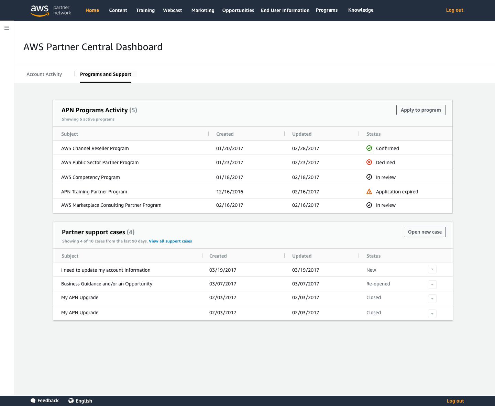This screenshot has width=495, height=406.
Task: Open the Programs menu
Action: point(327,10)
